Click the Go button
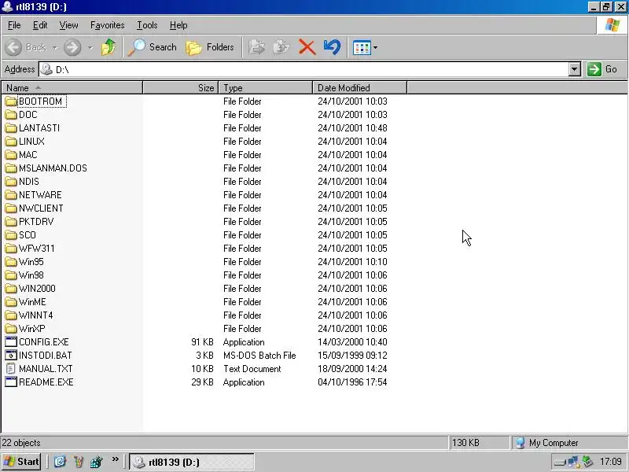This screenshot has width=629, height=472. coord(602,69)
